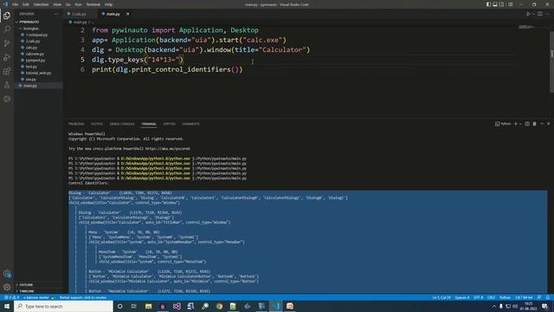Open the Extensions view
The image size is (554, 312).
pos(7,71)
